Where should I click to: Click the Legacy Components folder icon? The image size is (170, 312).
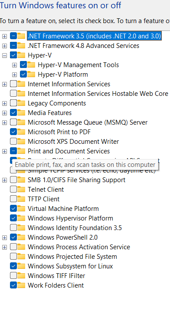pos(21,103)
